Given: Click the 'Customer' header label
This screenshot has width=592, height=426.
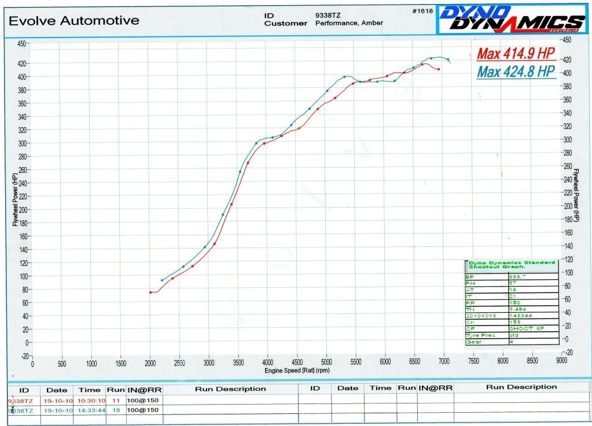Looking at the screenshot, I should [286, 23].
